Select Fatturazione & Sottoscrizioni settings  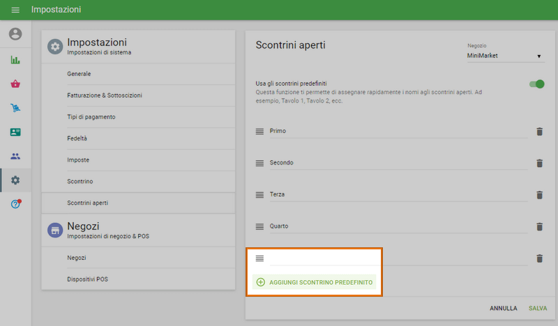(109, 95)
